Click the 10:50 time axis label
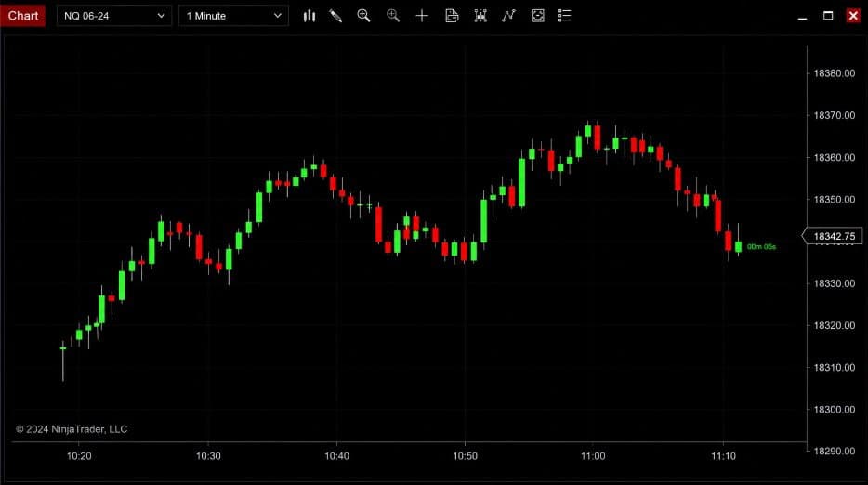The width and height of the screenshot is (868, 485). (x=465, y=456)
